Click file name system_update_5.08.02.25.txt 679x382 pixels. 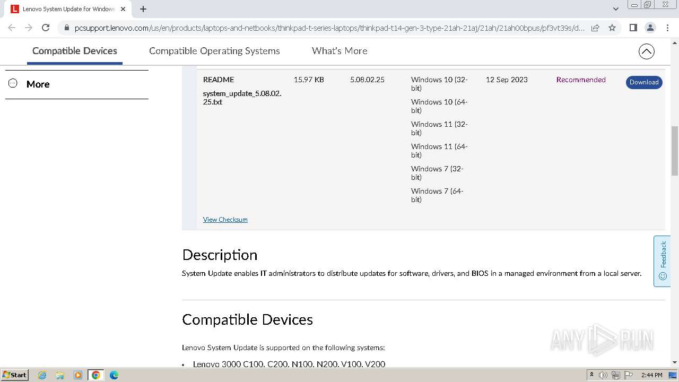point(242,98)
